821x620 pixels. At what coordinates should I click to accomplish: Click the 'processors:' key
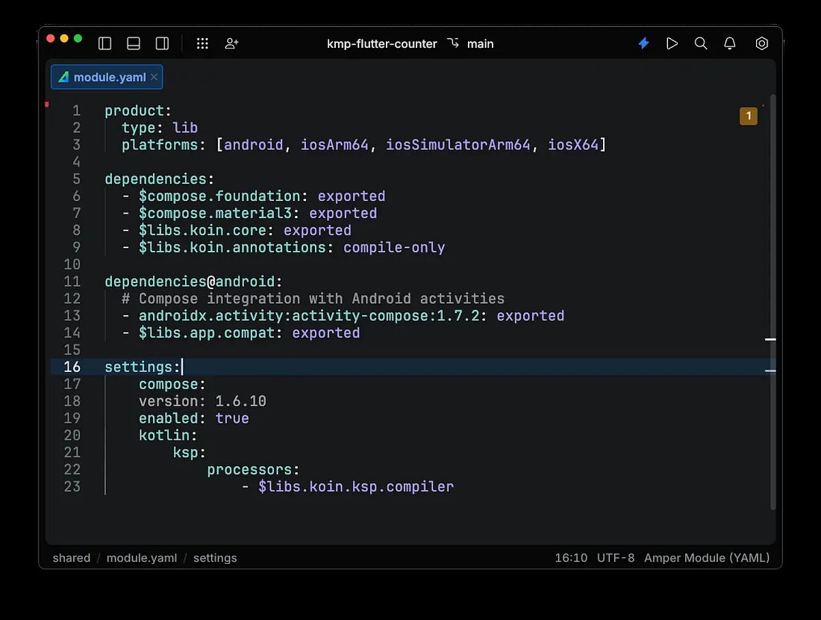point(253,470)
